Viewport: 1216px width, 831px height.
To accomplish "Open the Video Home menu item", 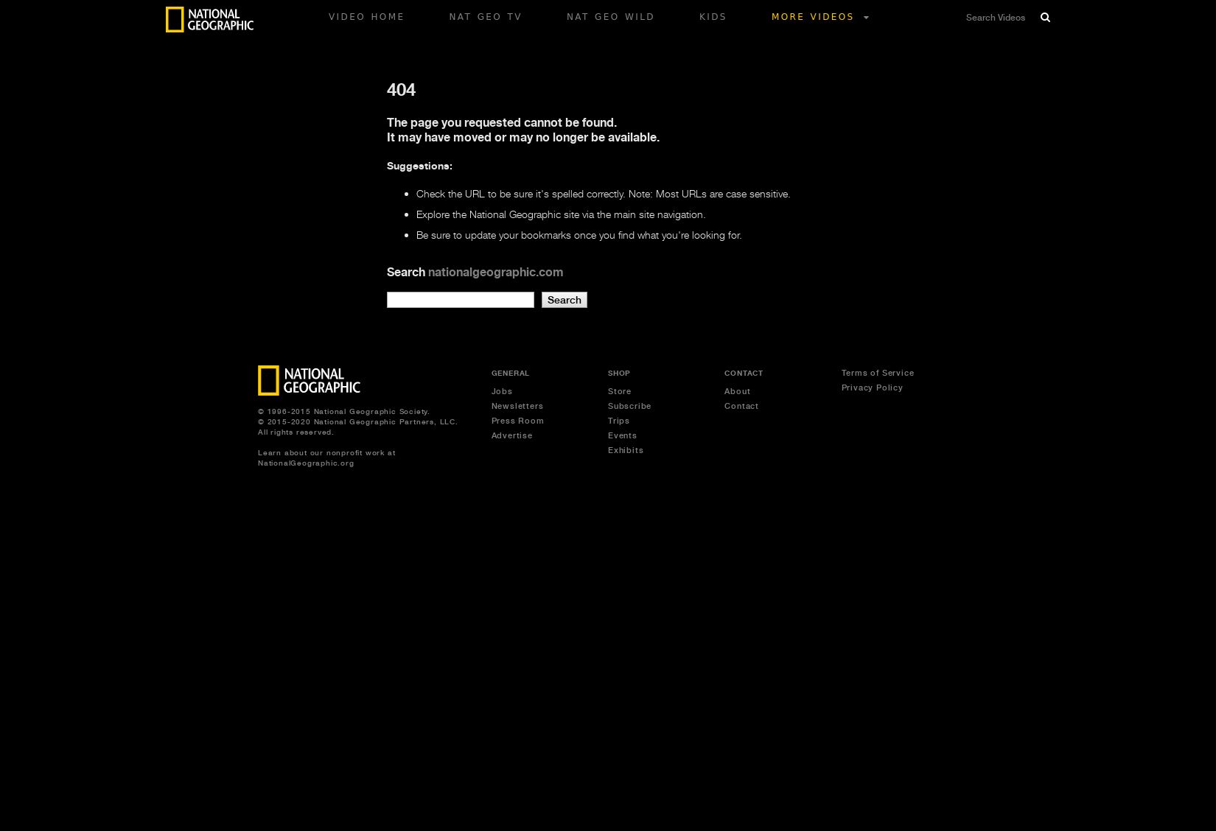I will [366, 17].
